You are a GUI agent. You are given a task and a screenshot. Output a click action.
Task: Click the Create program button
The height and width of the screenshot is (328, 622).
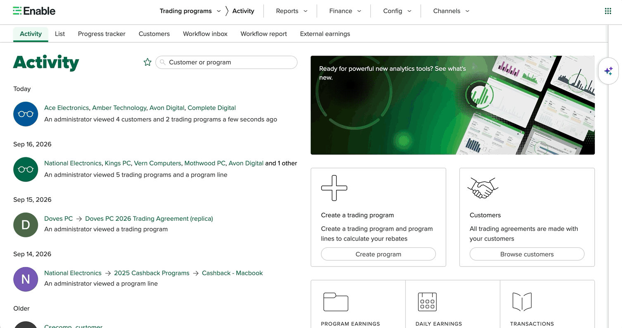coord(378,254)
